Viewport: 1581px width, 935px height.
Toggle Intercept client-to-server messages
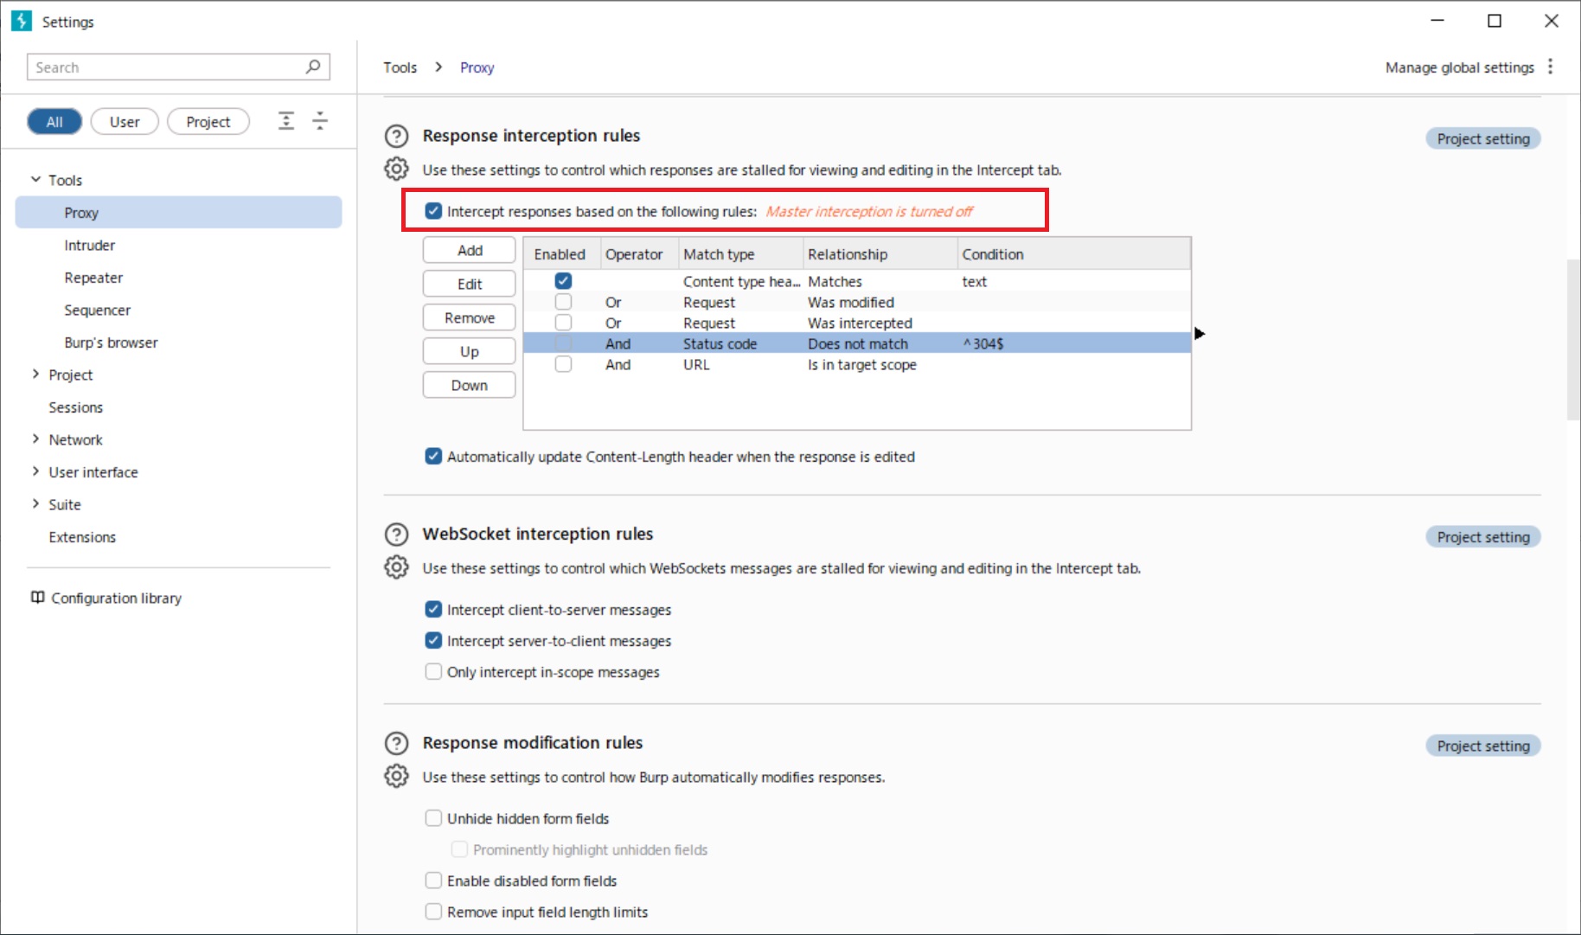click(x=433, y=609)
